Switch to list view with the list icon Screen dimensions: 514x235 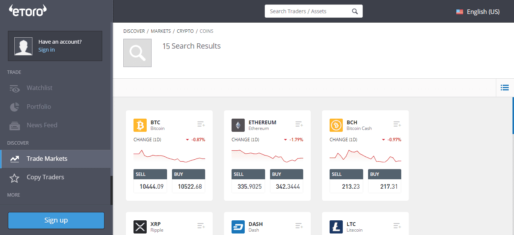(505, 87)
